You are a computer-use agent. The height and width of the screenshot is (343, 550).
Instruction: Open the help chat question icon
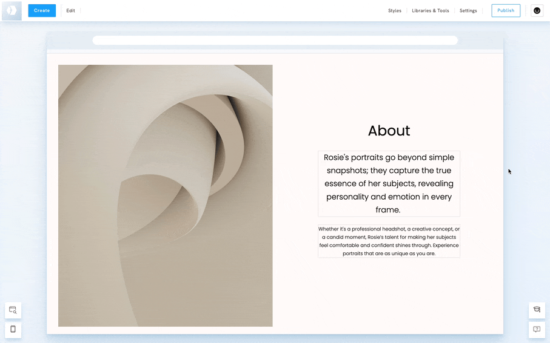click(537, 329)
